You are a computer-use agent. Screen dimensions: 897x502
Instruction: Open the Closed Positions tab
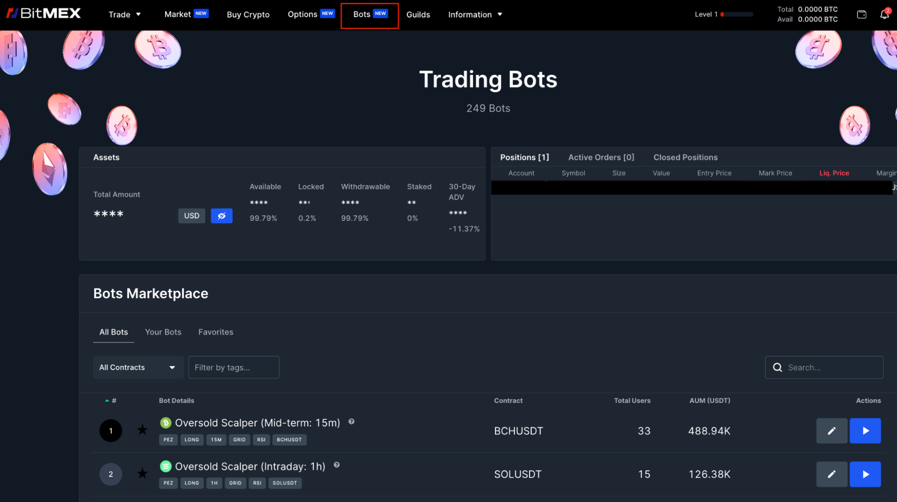[685, 157]
